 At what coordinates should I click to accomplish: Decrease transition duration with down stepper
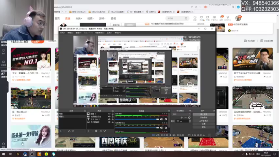190,122
